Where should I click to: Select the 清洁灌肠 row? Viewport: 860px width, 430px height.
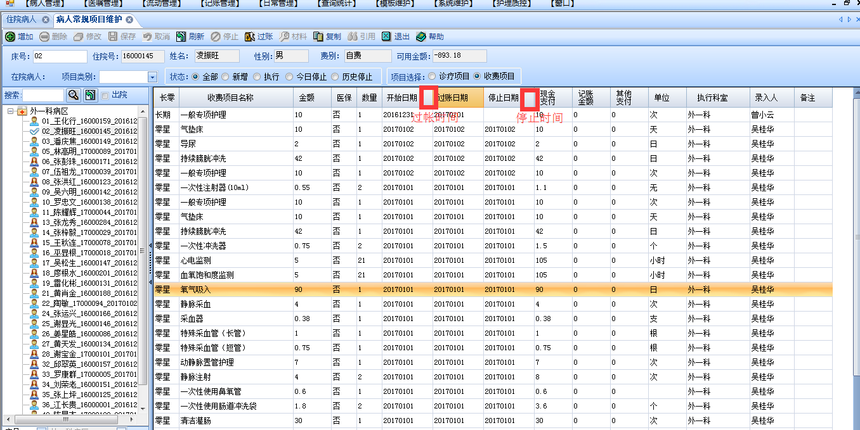493,421
